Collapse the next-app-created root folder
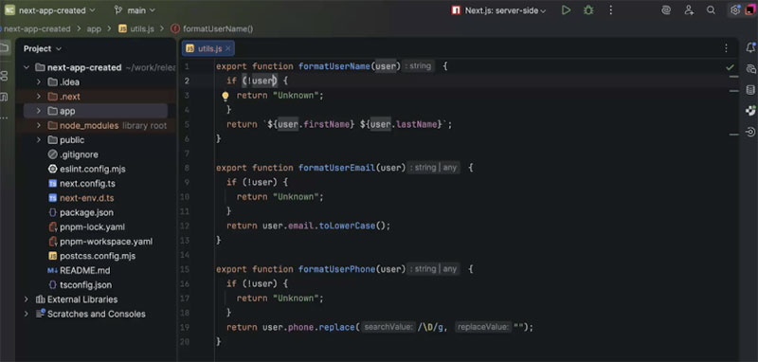This screenshot has width=758, height=362. pos(27,67)
